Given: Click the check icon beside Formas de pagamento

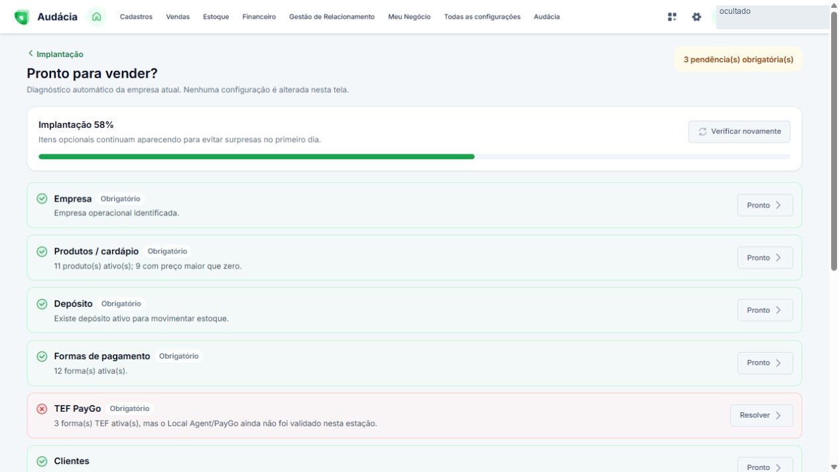Looking at the screenshot, I should [42, 356].
